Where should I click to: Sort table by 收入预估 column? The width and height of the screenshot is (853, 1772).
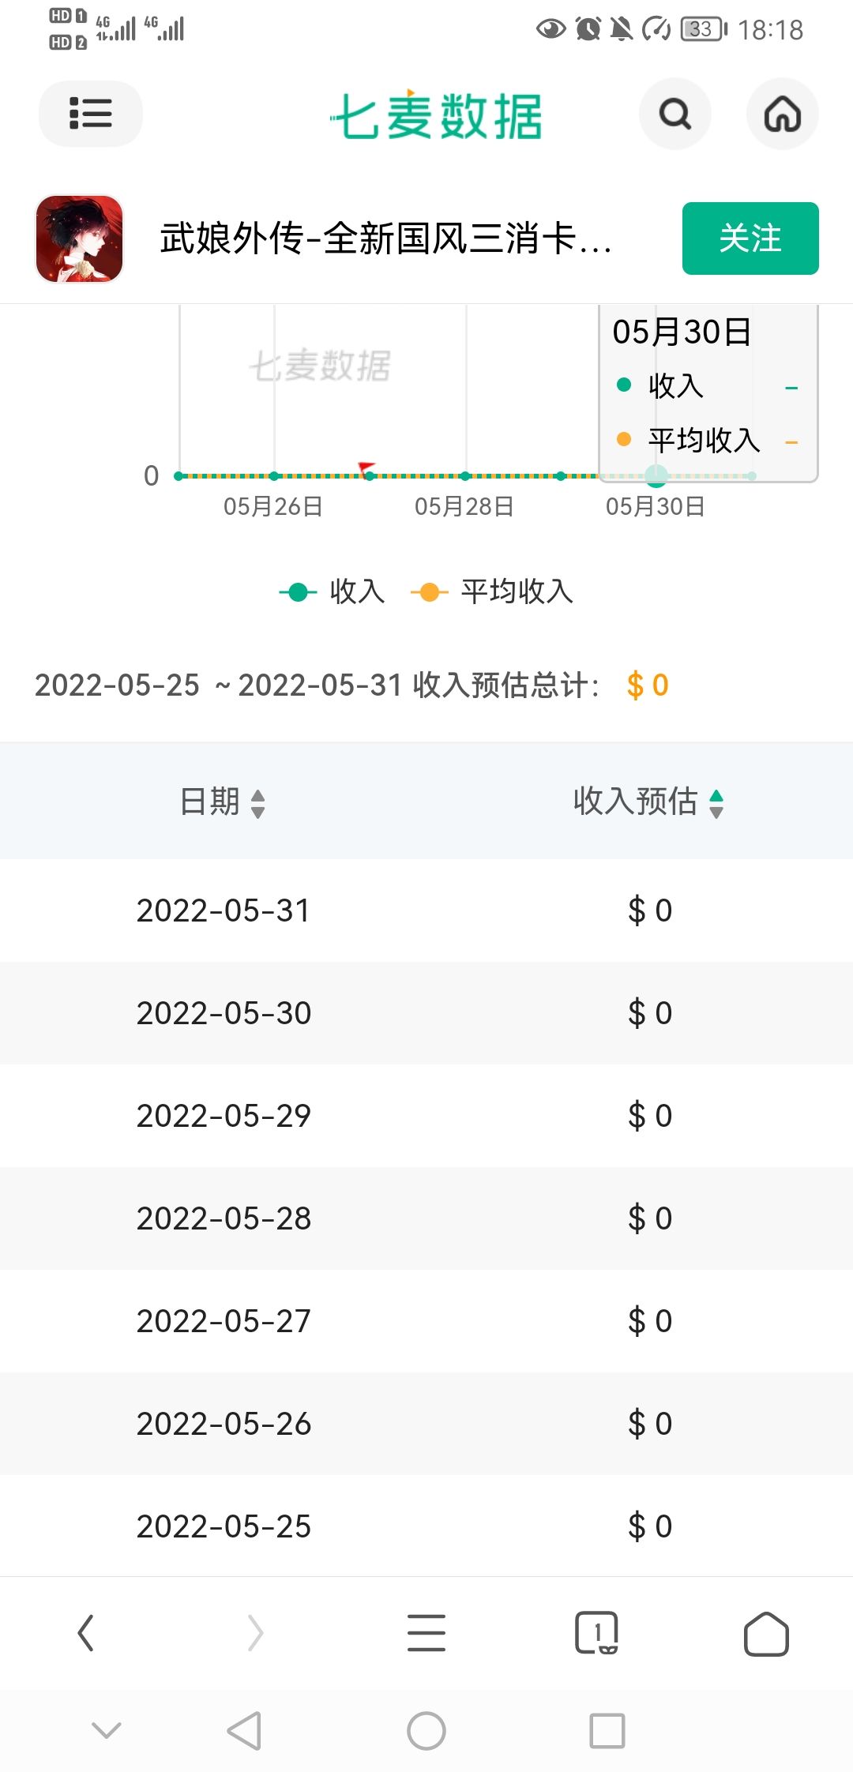(648, 802)
